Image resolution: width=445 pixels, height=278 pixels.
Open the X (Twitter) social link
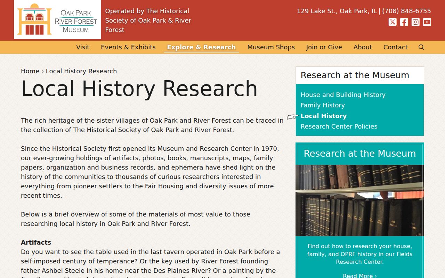[393, 22]
